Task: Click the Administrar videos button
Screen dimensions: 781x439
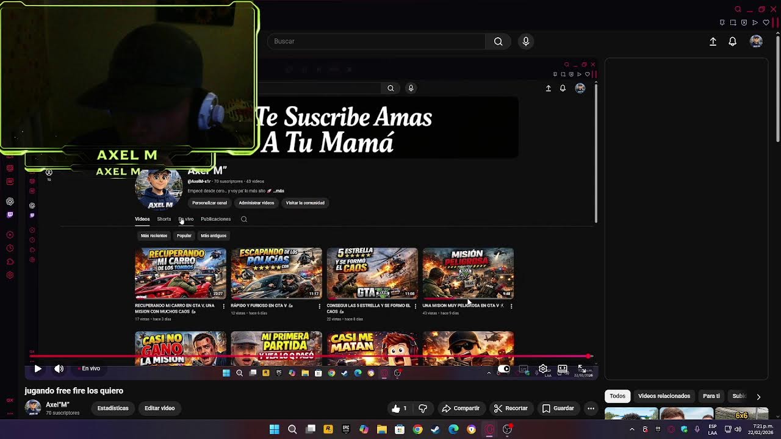Action: click(256, 203)
